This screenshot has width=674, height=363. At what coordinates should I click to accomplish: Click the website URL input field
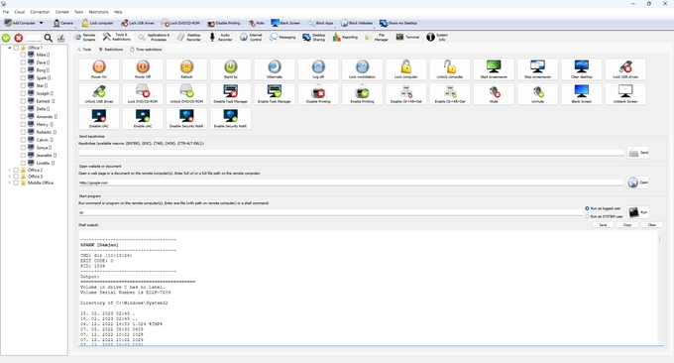[x=351, y=182]
